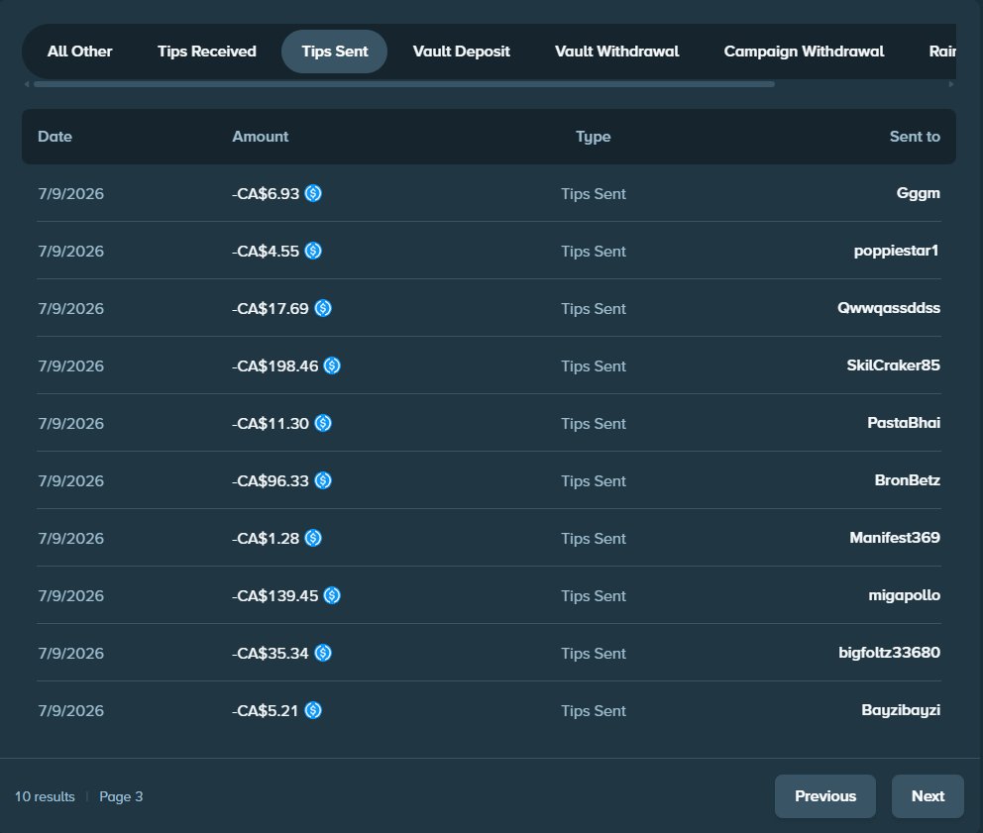Click the Type column header

pos(593,137)
